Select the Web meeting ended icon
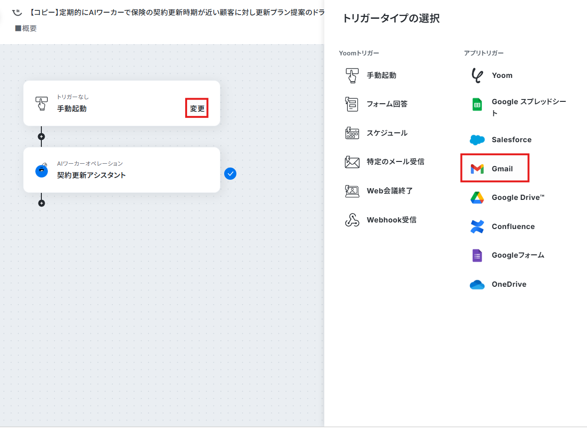The height and width of the screenshot is (428, 587). (352, 191)
